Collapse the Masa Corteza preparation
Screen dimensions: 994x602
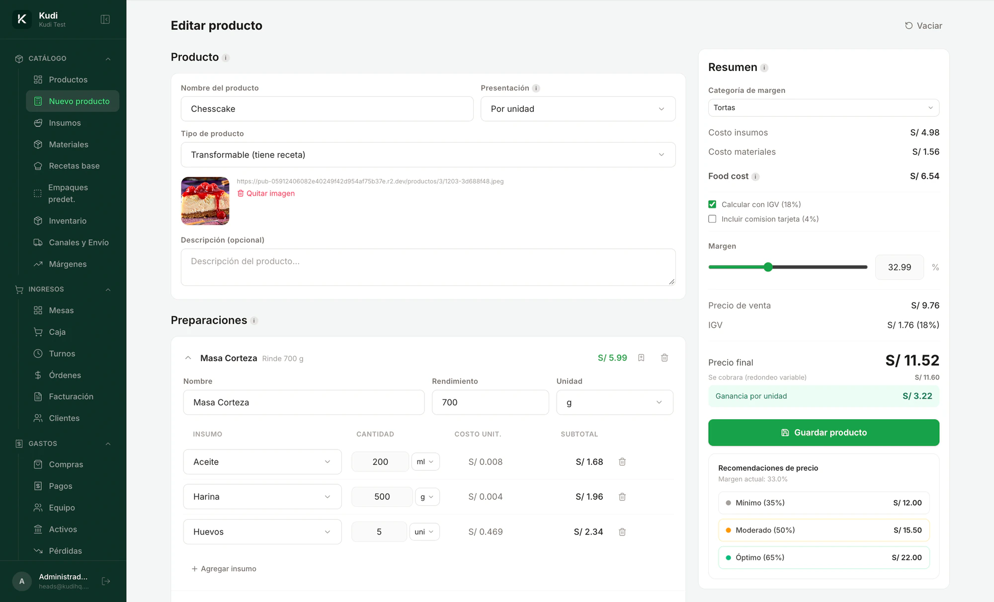tap(188, 358)
